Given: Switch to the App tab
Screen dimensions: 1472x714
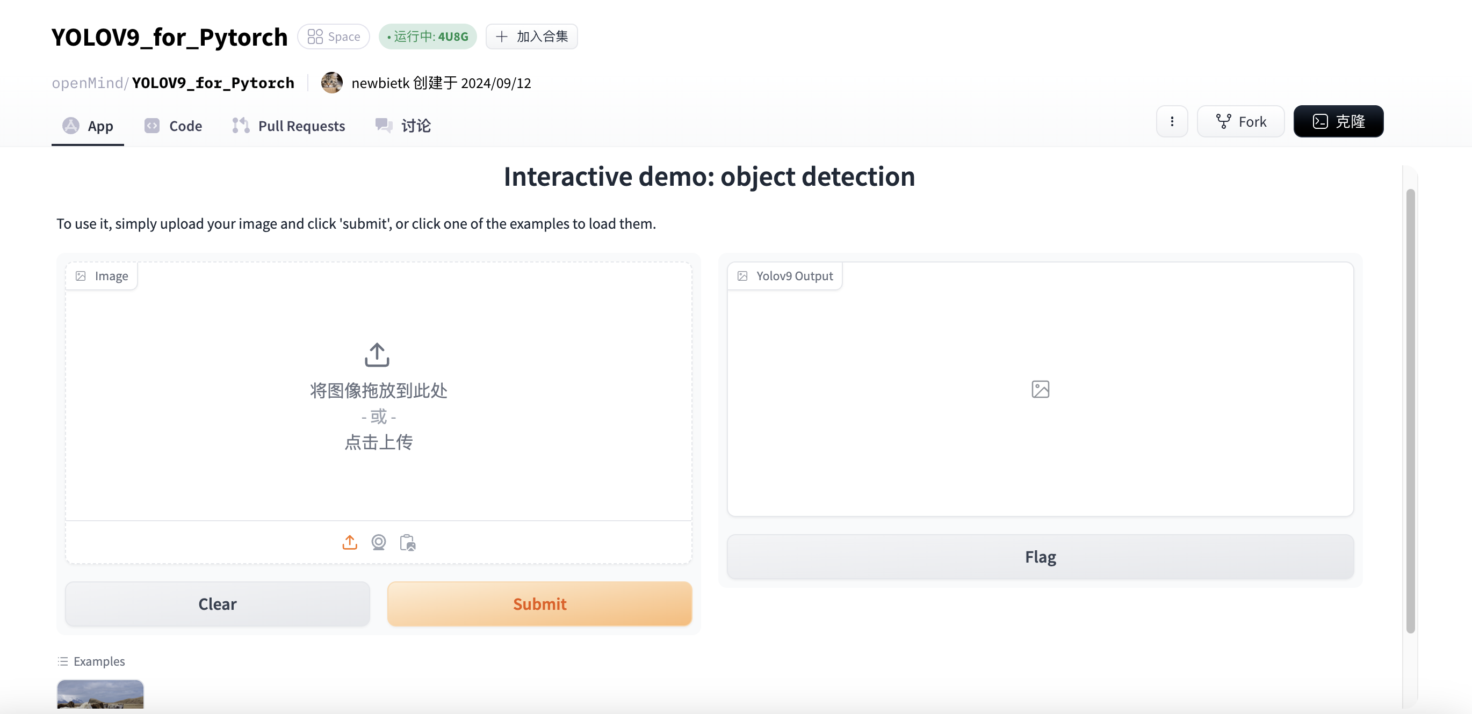Looking at the screenshot, I should coord(88,126).
